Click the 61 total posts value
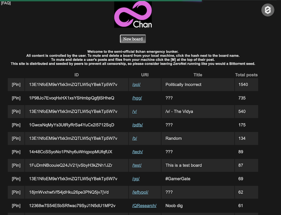 [x=241, y=206]
